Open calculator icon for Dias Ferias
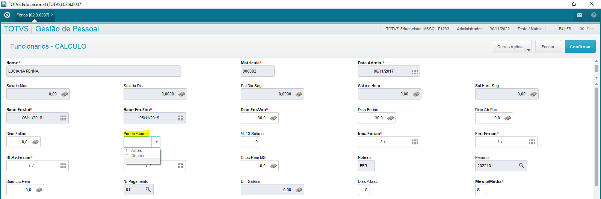The width and height of the screenshot is (601, 199). point(391,118)
